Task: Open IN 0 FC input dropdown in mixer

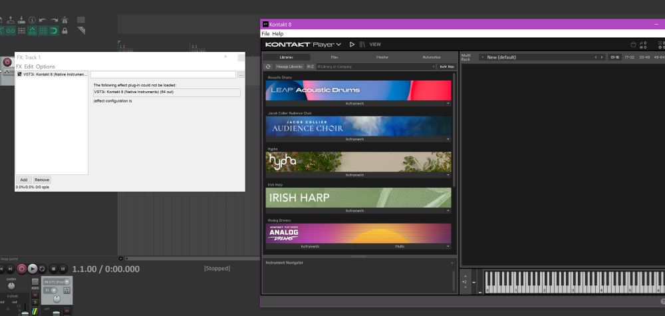Action: (57, 281)
